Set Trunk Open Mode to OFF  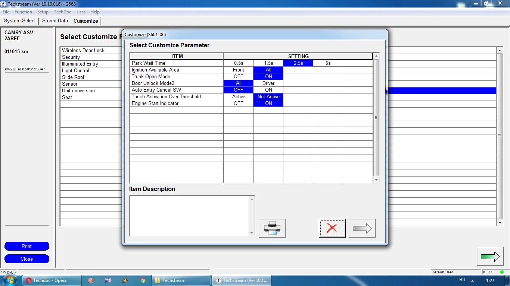click(239, 77)
